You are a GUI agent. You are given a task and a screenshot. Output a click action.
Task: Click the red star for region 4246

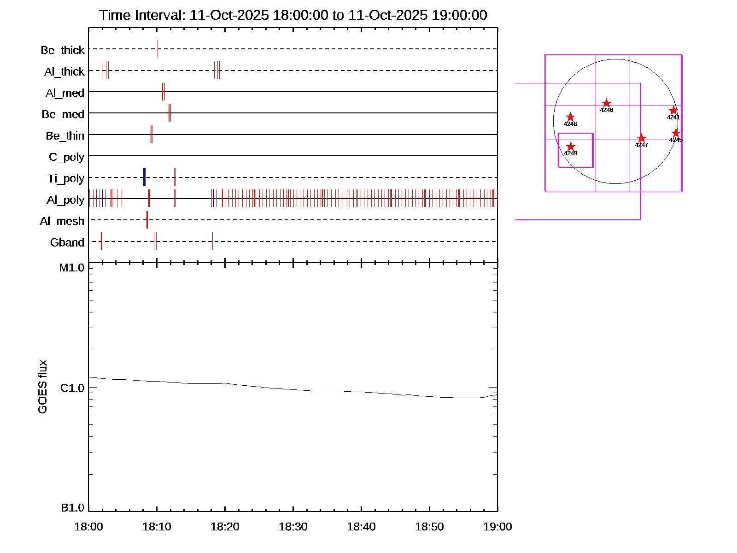(607, 103)
